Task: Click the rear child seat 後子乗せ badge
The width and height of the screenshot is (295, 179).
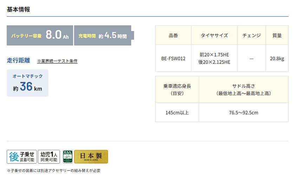Action: [22, 157]
